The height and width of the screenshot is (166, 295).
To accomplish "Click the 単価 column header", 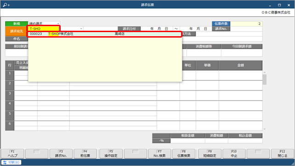I will pyautogui.click(x=207, y=66).
